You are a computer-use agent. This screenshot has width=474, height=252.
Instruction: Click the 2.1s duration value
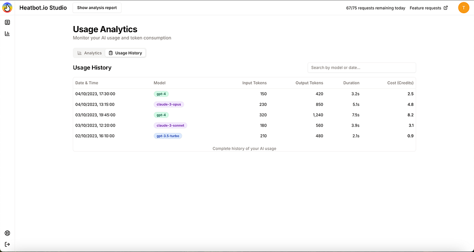[355, 136]
